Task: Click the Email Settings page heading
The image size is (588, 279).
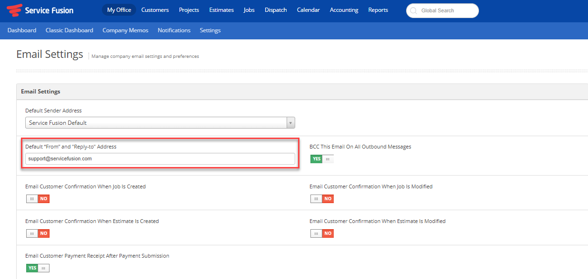Action: point(50,54)
